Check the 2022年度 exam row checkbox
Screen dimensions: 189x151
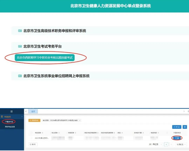(31, 138)
